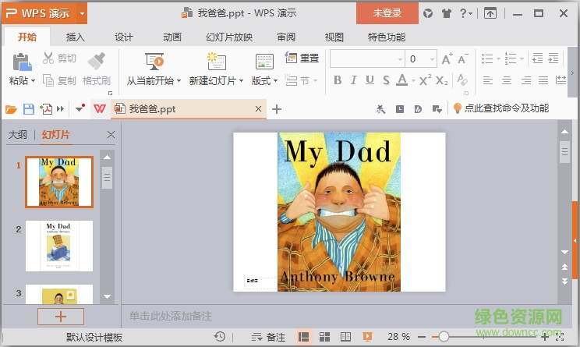
Task: Toggle bold formatting
Action: [338, 80]
